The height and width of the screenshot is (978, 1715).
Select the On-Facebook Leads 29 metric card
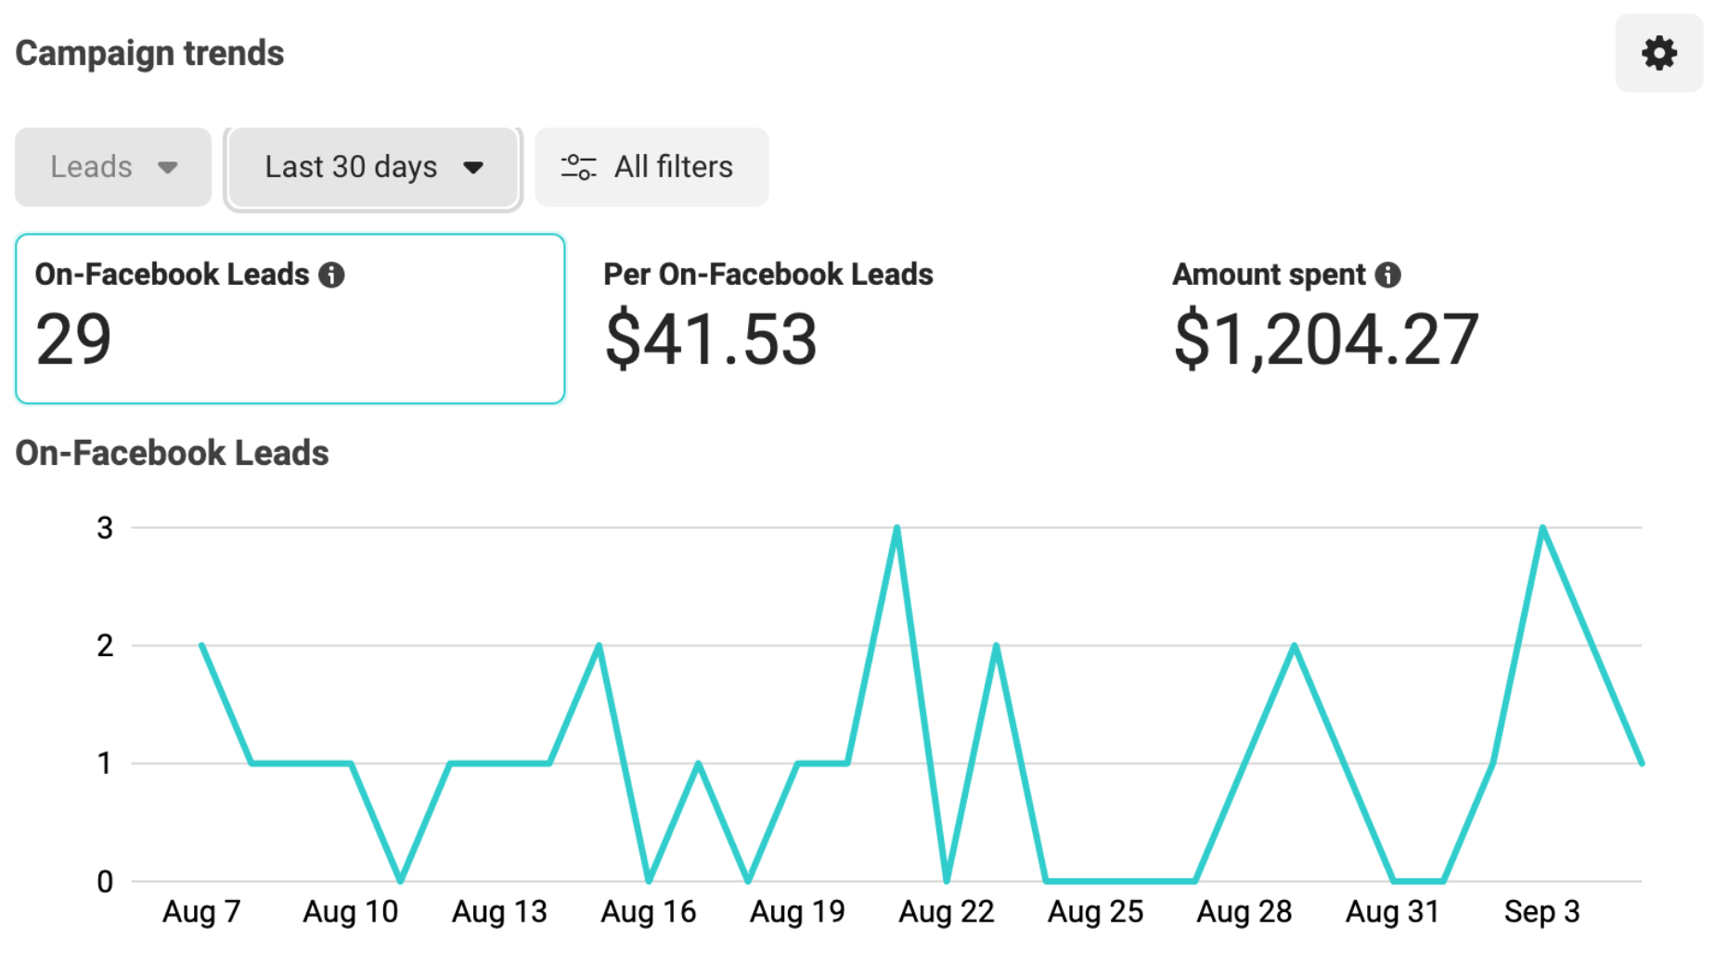(x=290, y=318)
